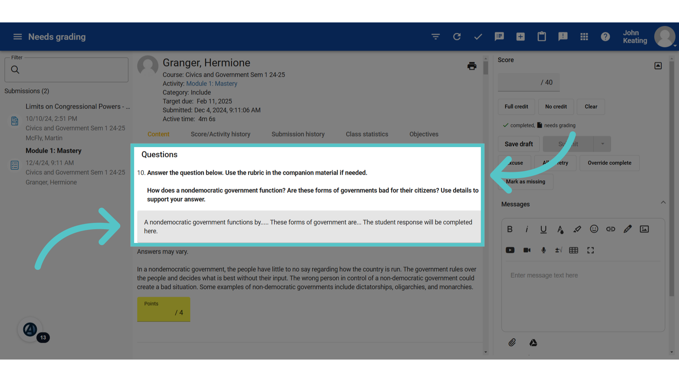The image size is (679, 382).
Task: Insert emoji in message editor
Action: [x=594, y=229]
